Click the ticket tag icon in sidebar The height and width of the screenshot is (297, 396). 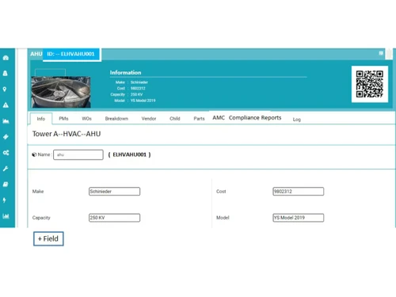[6, 137]
